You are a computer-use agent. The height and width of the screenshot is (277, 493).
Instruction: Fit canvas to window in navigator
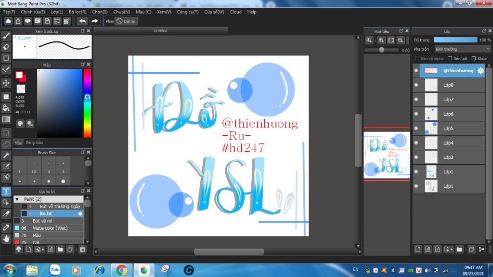(x=391, y=40)
